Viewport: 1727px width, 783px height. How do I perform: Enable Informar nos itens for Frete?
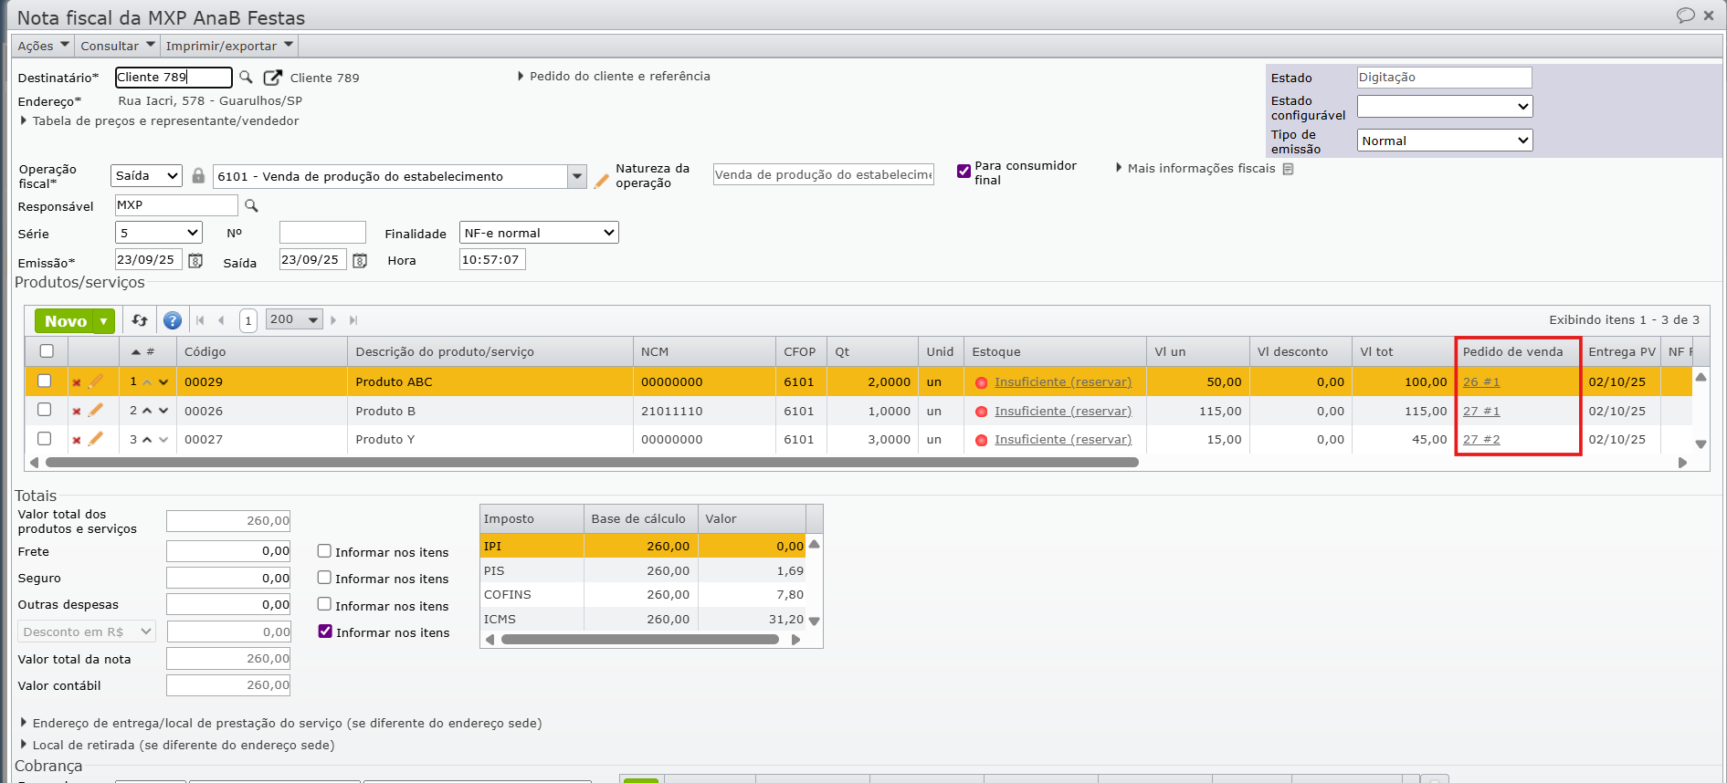324,551
